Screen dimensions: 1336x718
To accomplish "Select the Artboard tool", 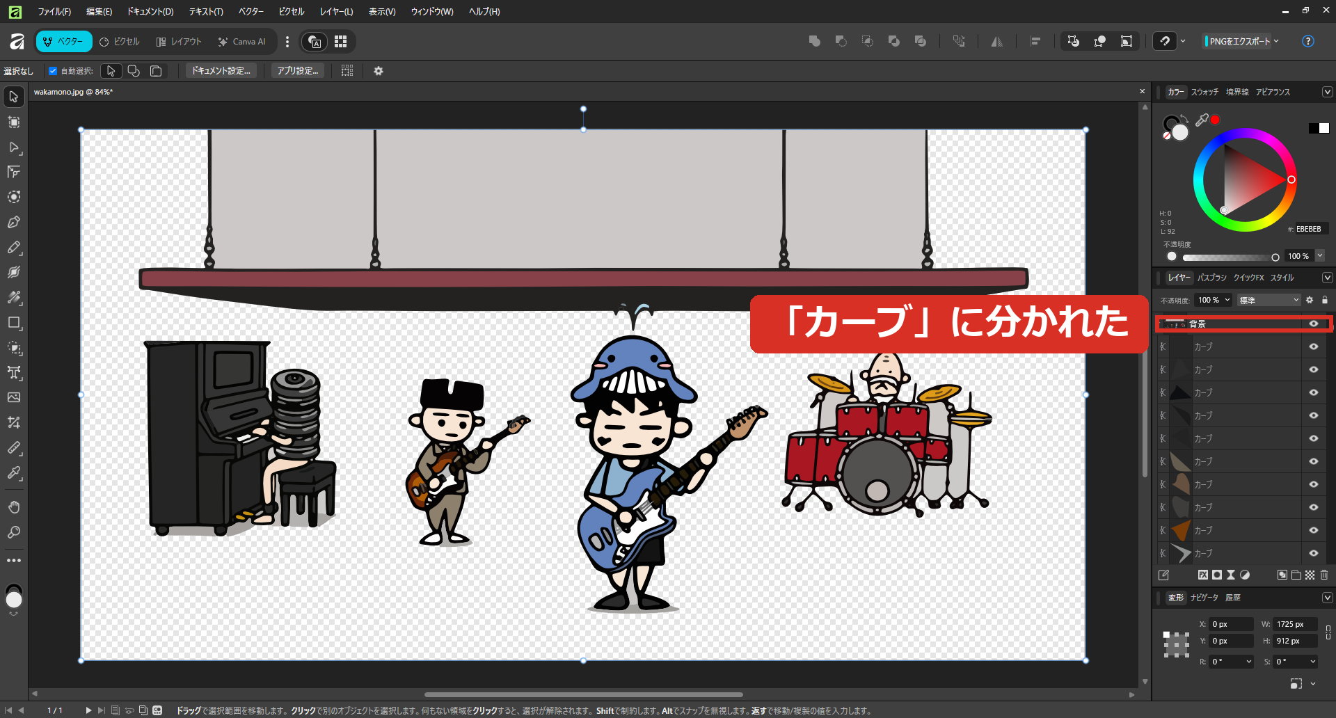I will point(14,122).
